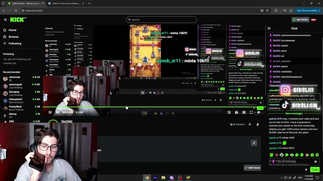Select the monkey face emote
The height and width of the screenshot is (181, 323).
(307, 155)
